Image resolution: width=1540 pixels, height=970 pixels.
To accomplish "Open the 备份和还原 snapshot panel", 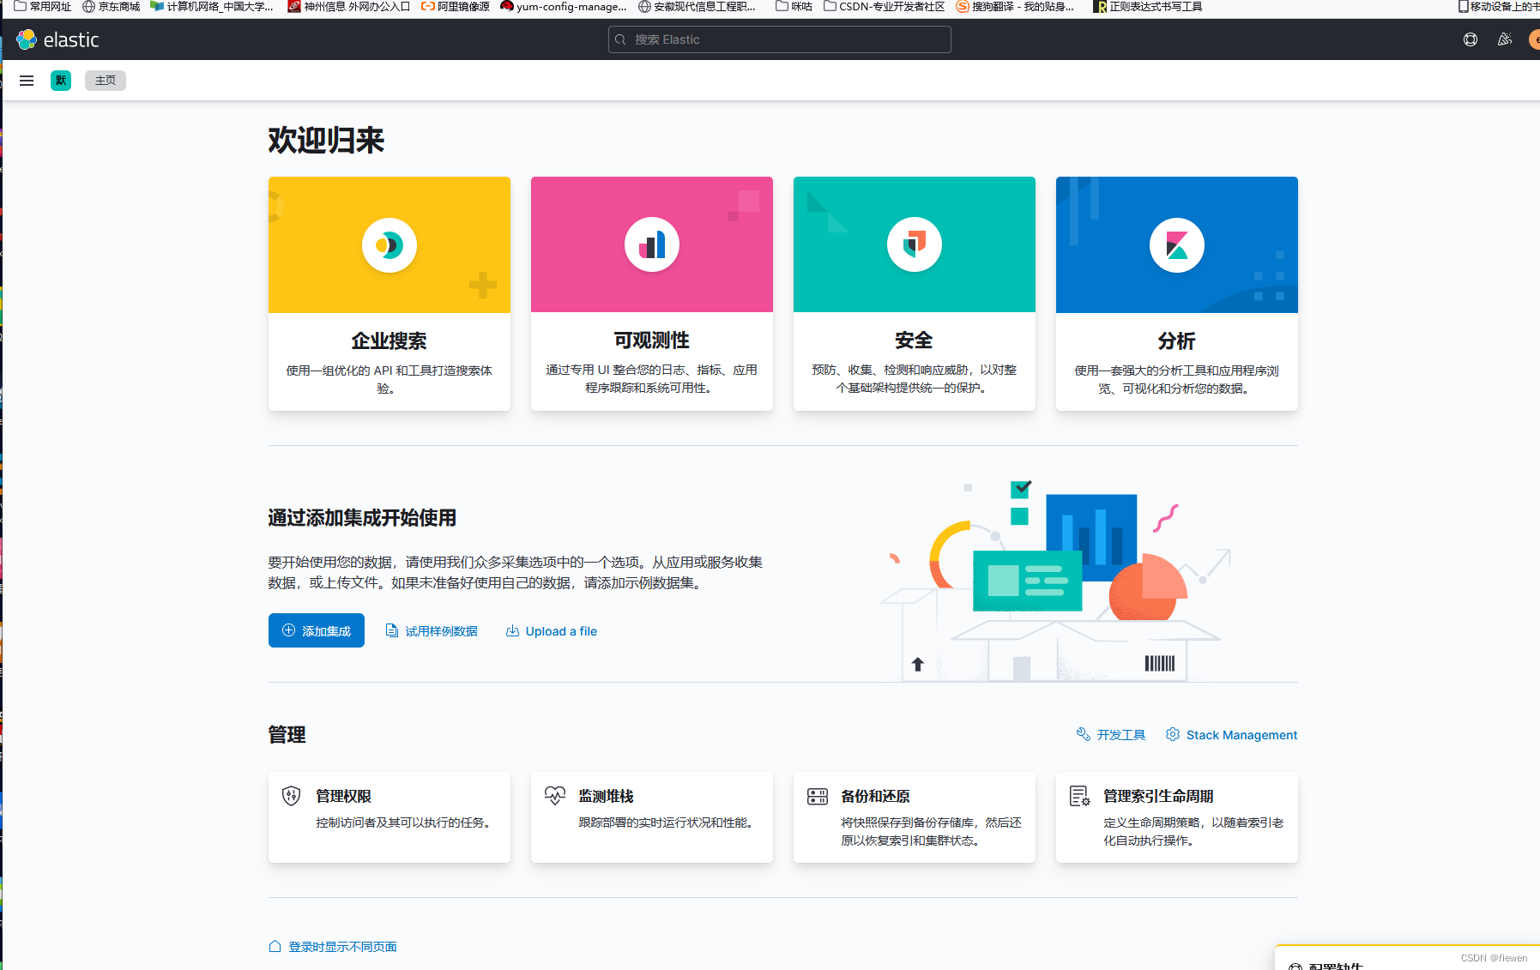I will [914, 816].
